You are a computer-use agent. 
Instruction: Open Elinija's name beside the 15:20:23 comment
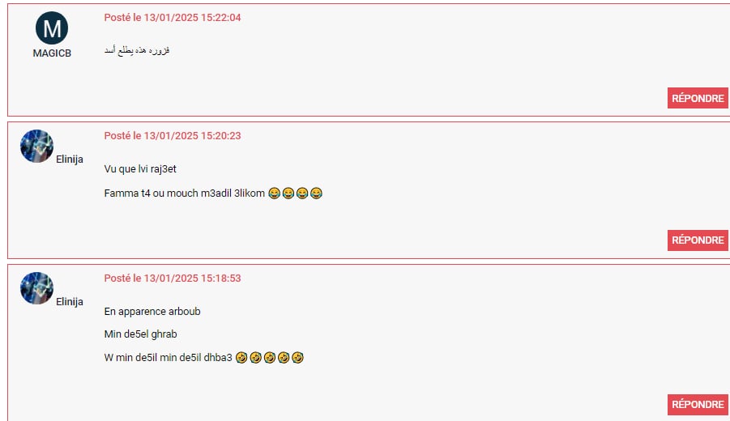(70, 159)
